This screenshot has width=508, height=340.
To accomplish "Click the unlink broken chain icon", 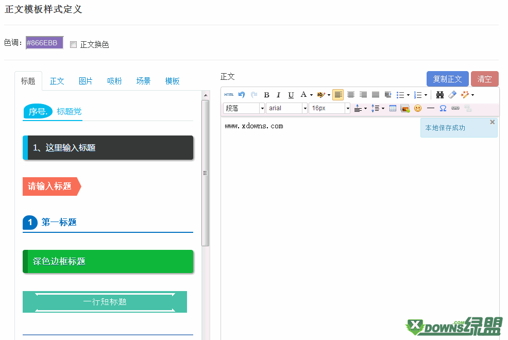I will point(468,108).
